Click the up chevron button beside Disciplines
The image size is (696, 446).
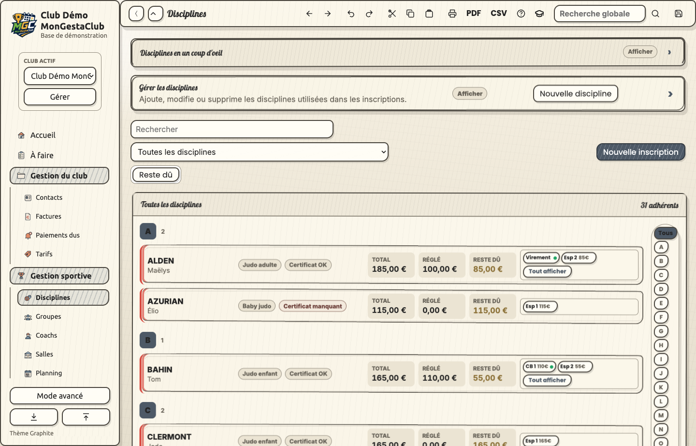[x=156, y=14]
